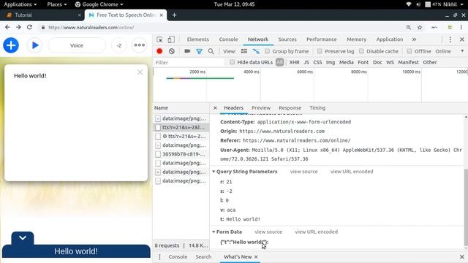Collapse the bottom panel with the chevron
The image size is (468, 263).
click(23, 237)
